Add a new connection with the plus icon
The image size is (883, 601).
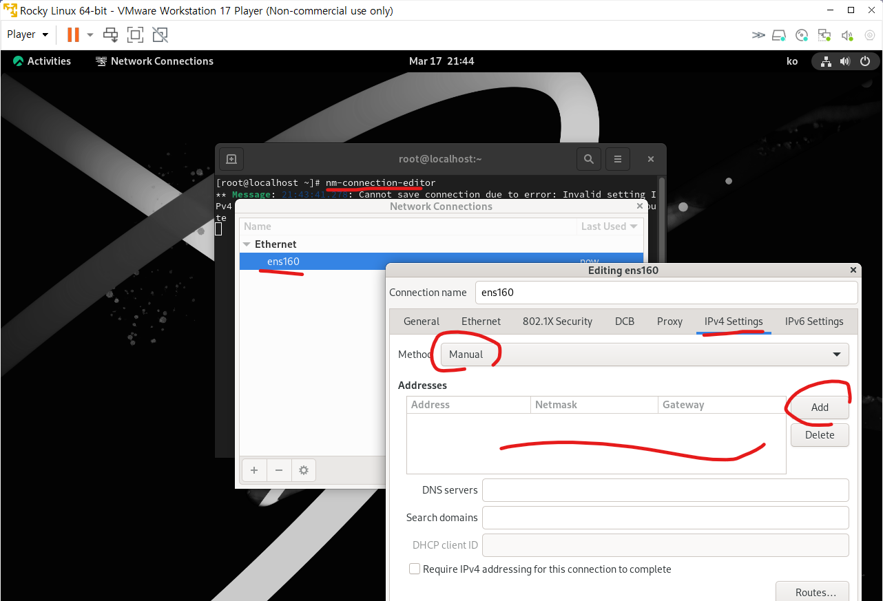254,470
